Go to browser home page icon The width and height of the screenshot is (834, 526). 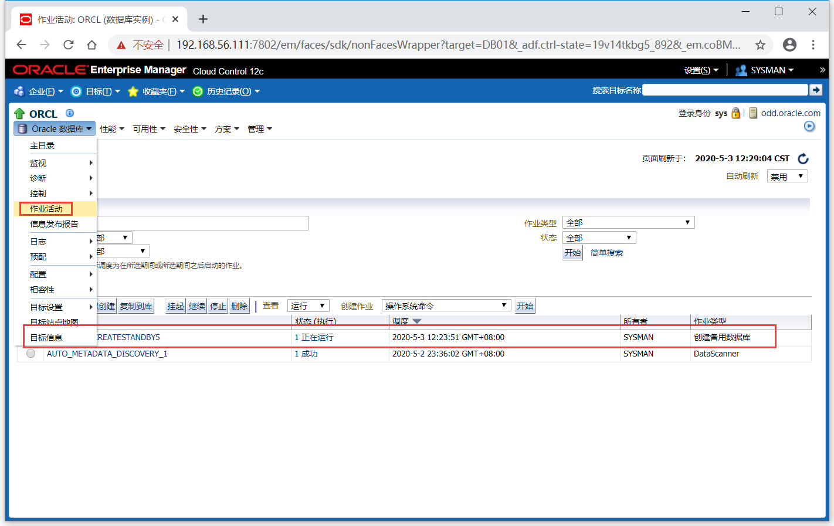(91, 45)
